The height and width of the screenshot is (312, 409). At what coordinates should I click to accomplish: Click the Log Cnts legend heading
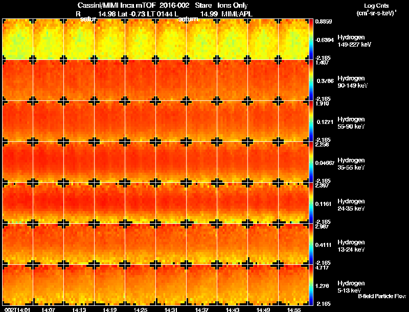[376, 6]
